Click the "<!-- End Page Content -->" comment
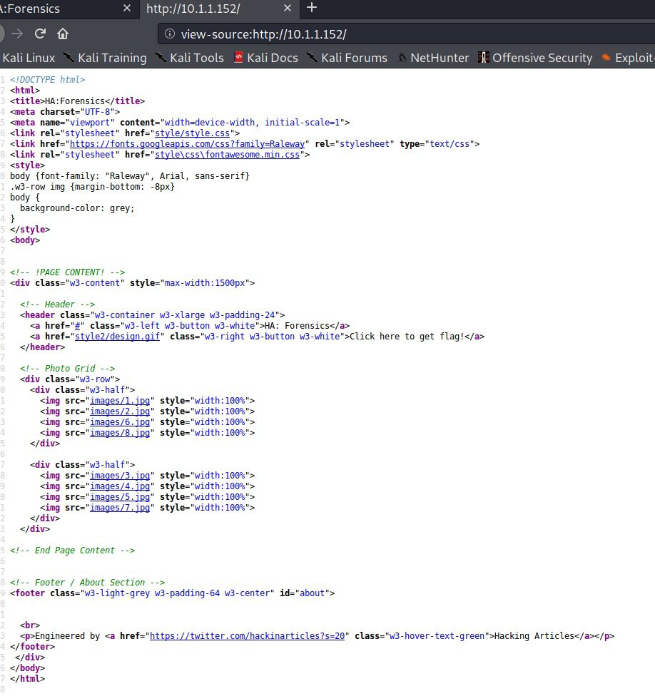The image size is (655, 696). (72, 551)
